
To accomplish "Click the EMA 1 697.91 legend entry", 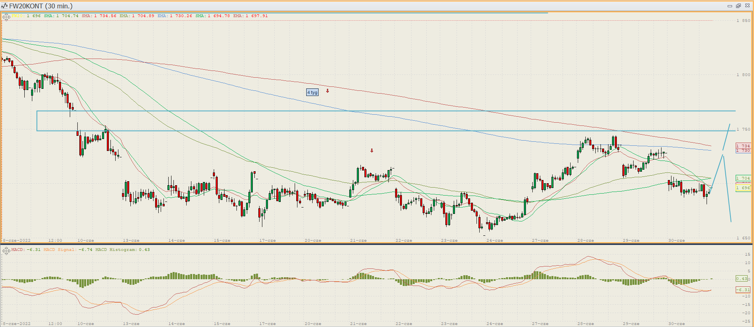I will coord(250,16).
